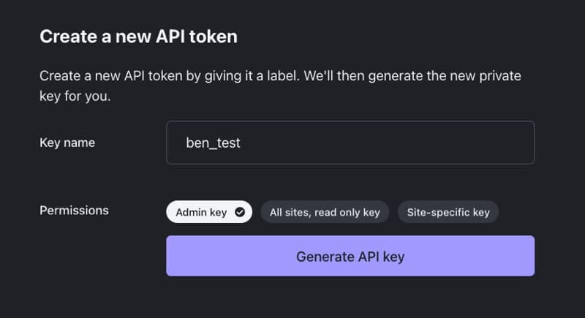Viewport: 585px width, 318px height.
Task: Toggle off the Admin key selection
Action: tap(209, 212)
